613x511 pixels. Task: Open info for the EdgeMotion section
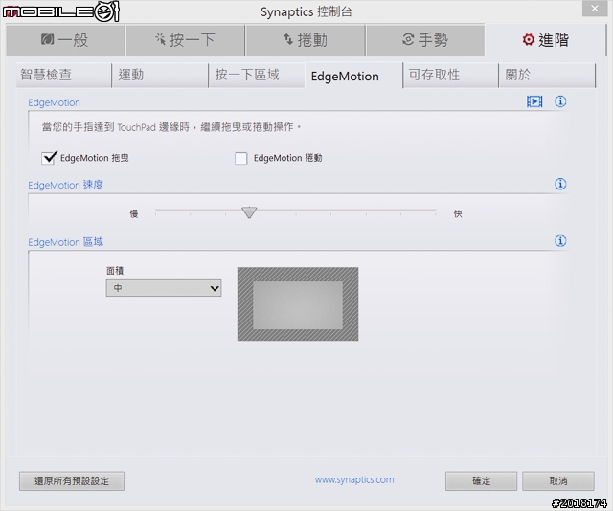560,101
